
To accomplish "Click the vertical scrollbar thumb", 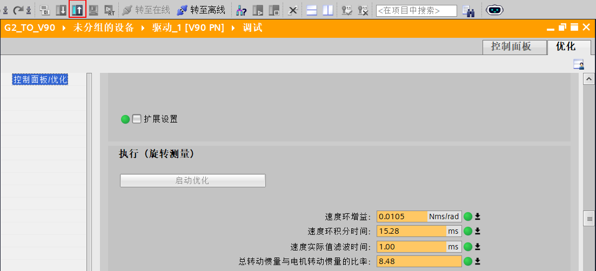I will [590, 218].
